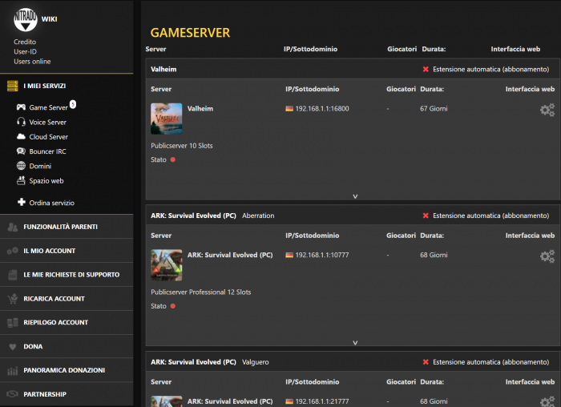This screenshot has width=561, height=407.
Task: Click the Il Mio Account gears icon
Action: click(x=13, y=251)
